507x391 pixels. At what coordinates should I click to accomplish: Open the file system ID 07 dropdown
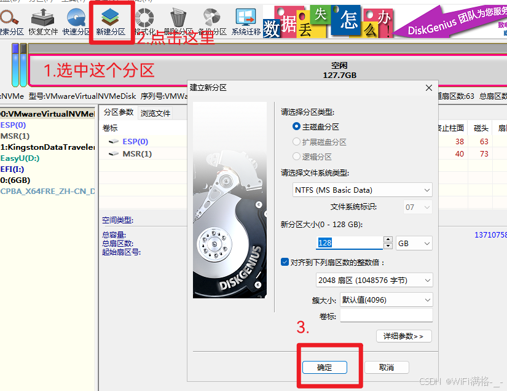418,207
